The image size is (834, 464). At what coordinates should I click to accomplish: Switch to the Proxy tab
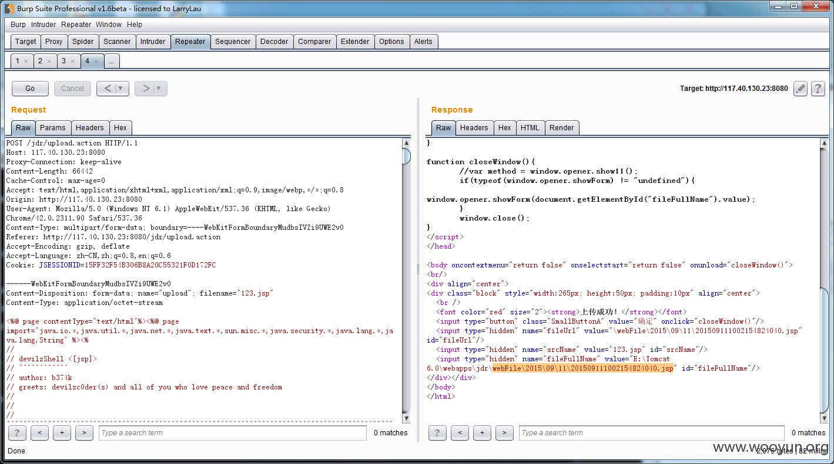coord(54,42)
